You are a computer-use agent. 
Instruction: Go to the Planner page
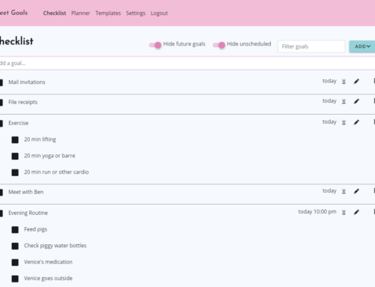(x=80, y=13)
